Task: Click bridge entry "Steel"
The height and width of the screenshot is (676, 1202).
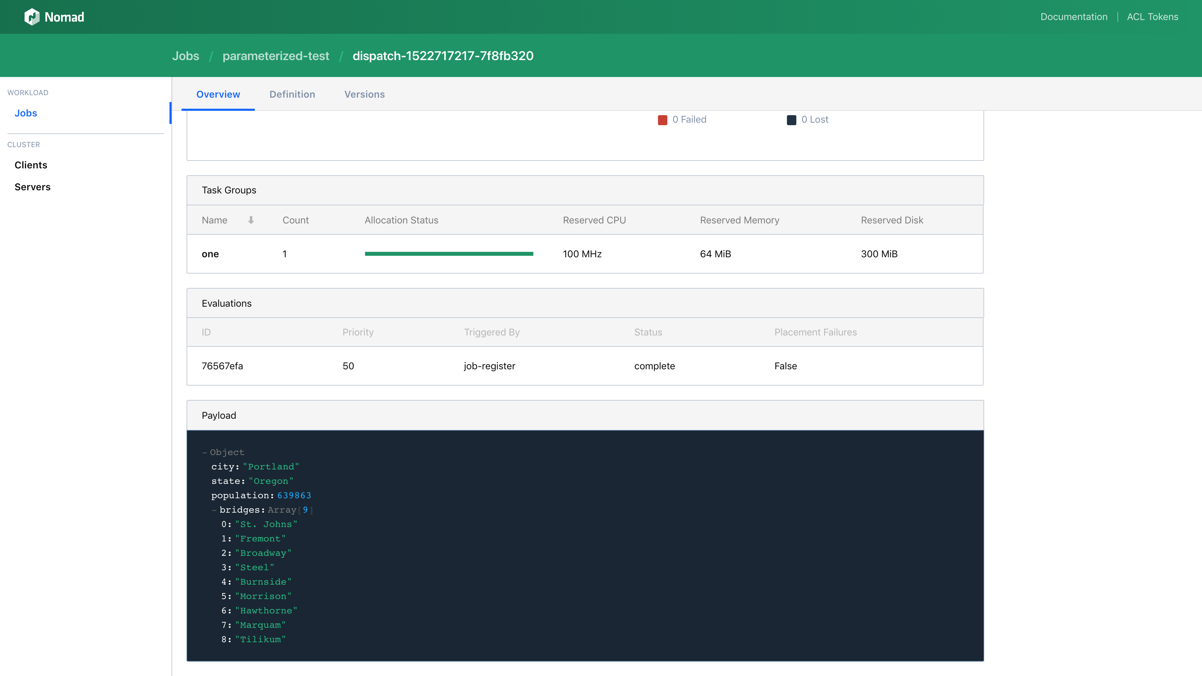Action: point(255,568)
